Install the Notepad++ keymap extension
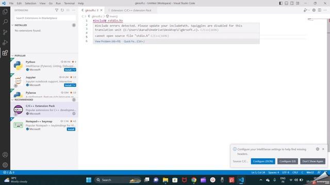 [x=71, y=129]
